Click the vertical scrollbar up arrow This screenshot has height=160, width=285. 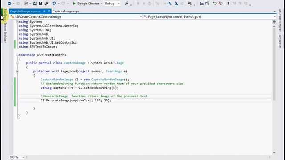(x=274, y=27)
